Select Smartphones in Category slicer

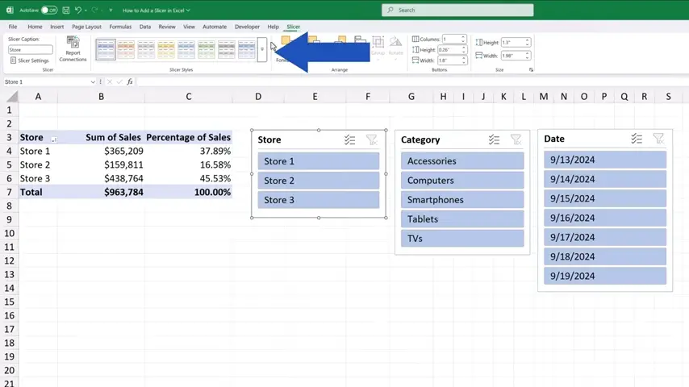point(462,200)
